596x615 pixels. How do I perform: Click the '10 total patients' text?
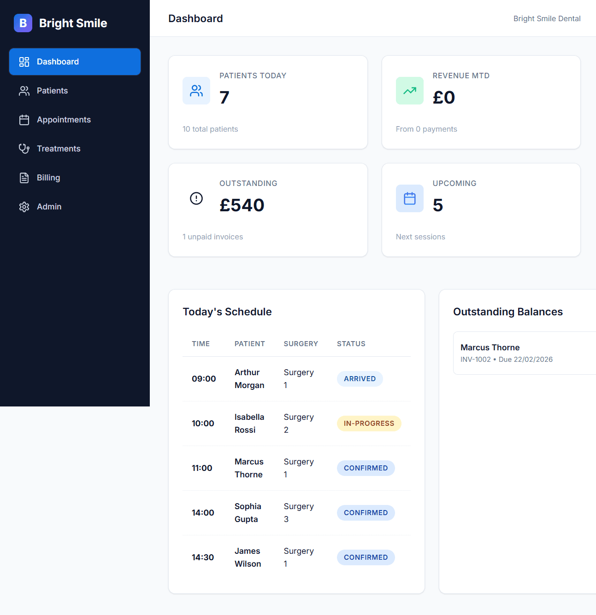click(210, 129)
